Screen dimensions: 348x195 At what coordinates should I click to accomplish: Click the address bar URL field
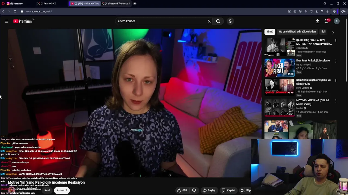click(152, 11)
